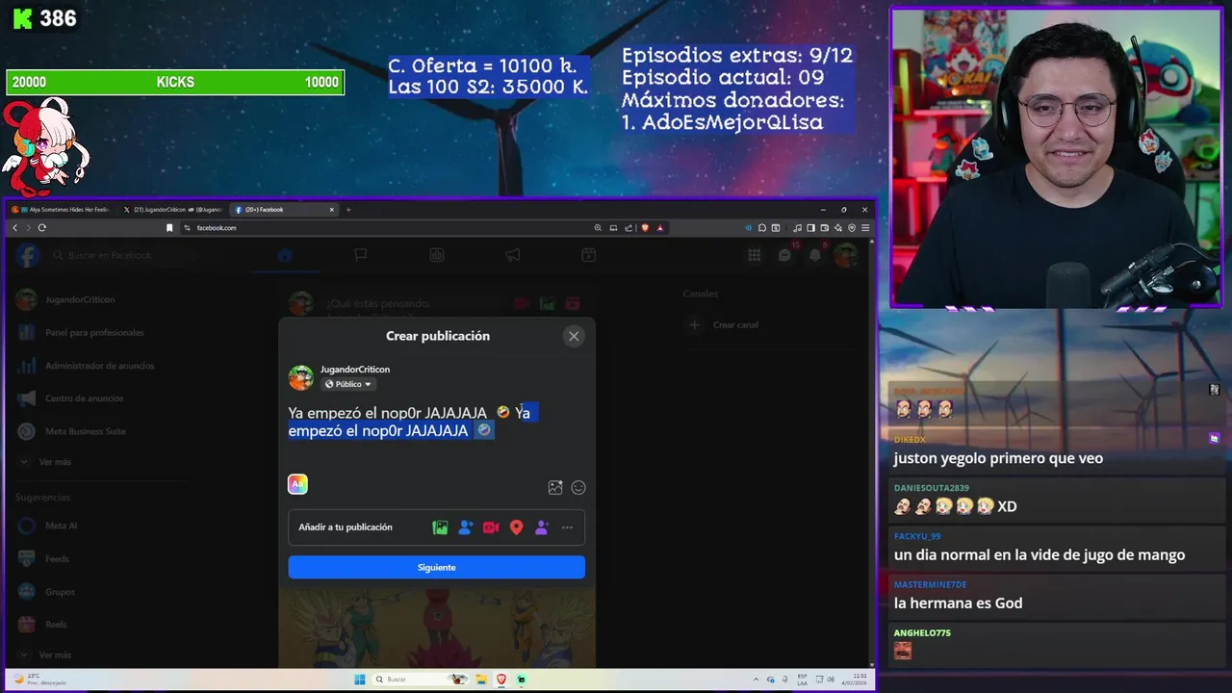
Task: Close the Crear publicación dialog
Action: 574,336
